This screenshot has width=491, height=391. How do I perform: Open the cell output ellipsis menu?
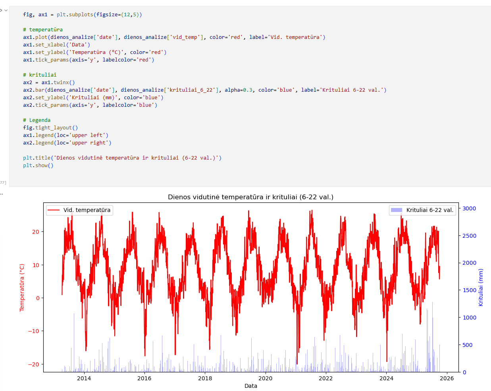(x=2, y=194)
